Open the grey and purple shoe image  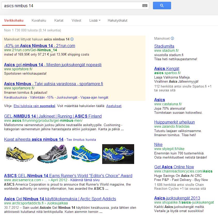pyautogui.click(x=53, y=154)
